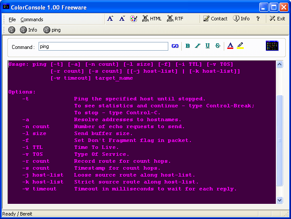This screenshot has width=291, height=219.
Task: Open the File menu
Action: (12, 19)
